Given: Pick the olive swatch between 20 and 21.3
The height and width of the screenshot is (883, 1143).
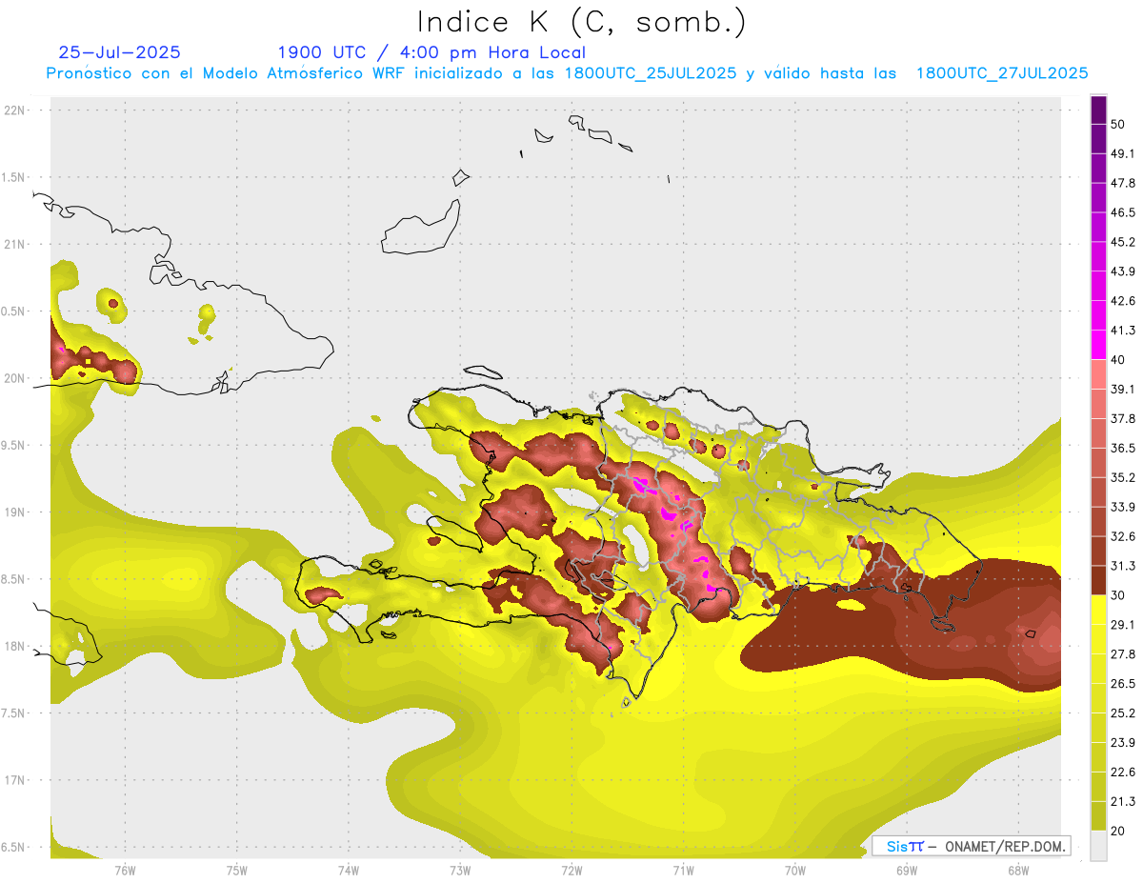Looking at the screenshot, I should click(x=1098, y=816).
